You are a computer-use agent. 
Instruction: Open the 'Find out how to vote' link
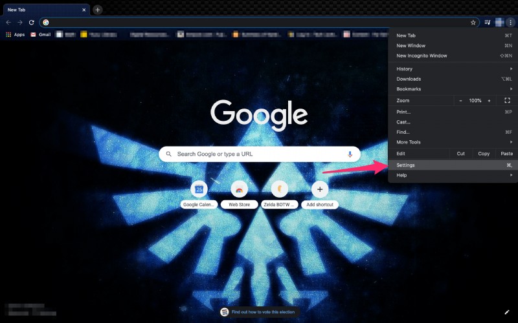click(263, 312)
